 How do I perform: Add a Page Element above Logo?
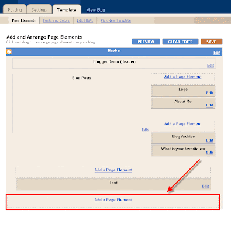[x=183, y=77]
